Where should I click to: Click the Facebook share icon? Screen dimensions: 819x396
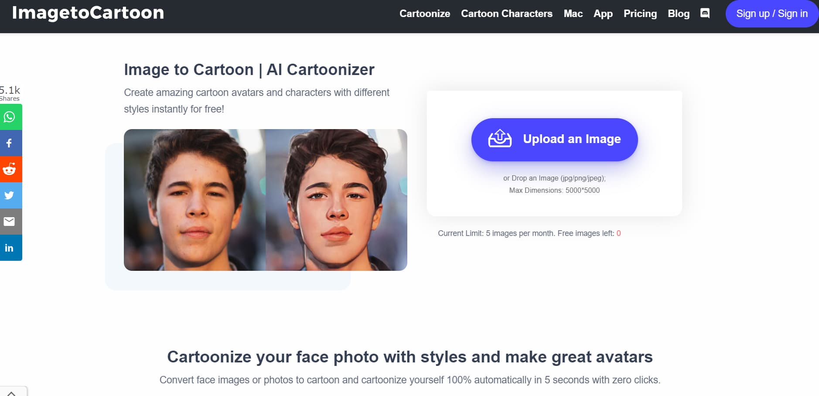pyautogui.click(x=10, y=143)
